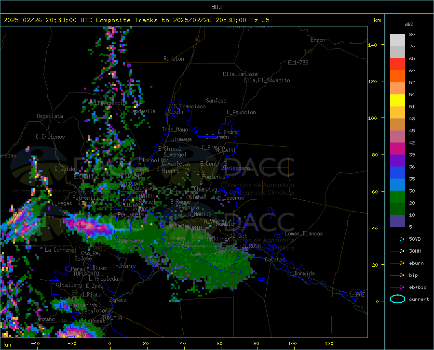Click the MENDOZA city label
The image size is (434, 350).
[129, 176]
